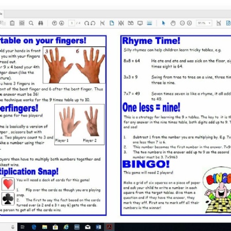Take a snapshot with the camera tool
The height and width of the screenshot is (231, 231).
(22, 23)
